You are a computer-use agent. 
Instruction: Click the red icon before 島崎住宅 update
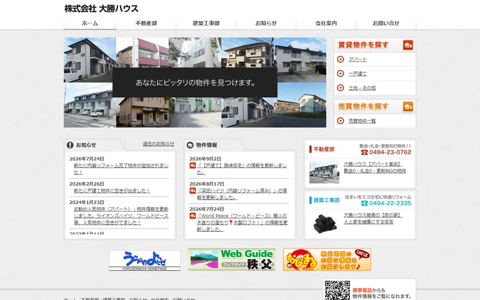[x=193, y=165]
